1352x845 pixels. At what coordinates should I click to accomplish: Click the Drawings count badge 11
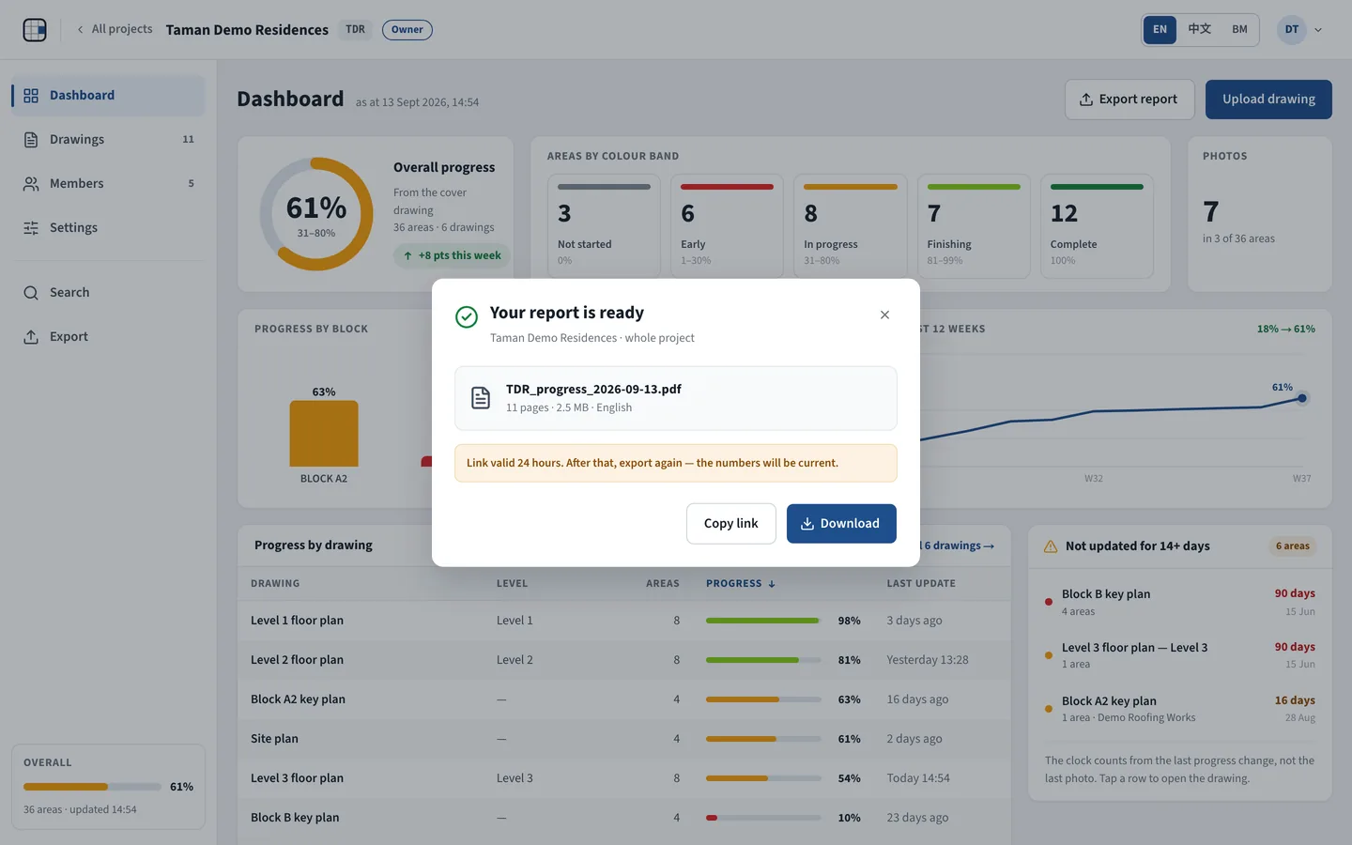pyautogui.click(x=188, y=139)
